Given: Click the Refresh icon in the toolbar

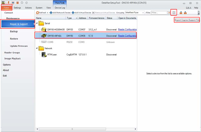Looking at the screenshot, I should 37,13.
